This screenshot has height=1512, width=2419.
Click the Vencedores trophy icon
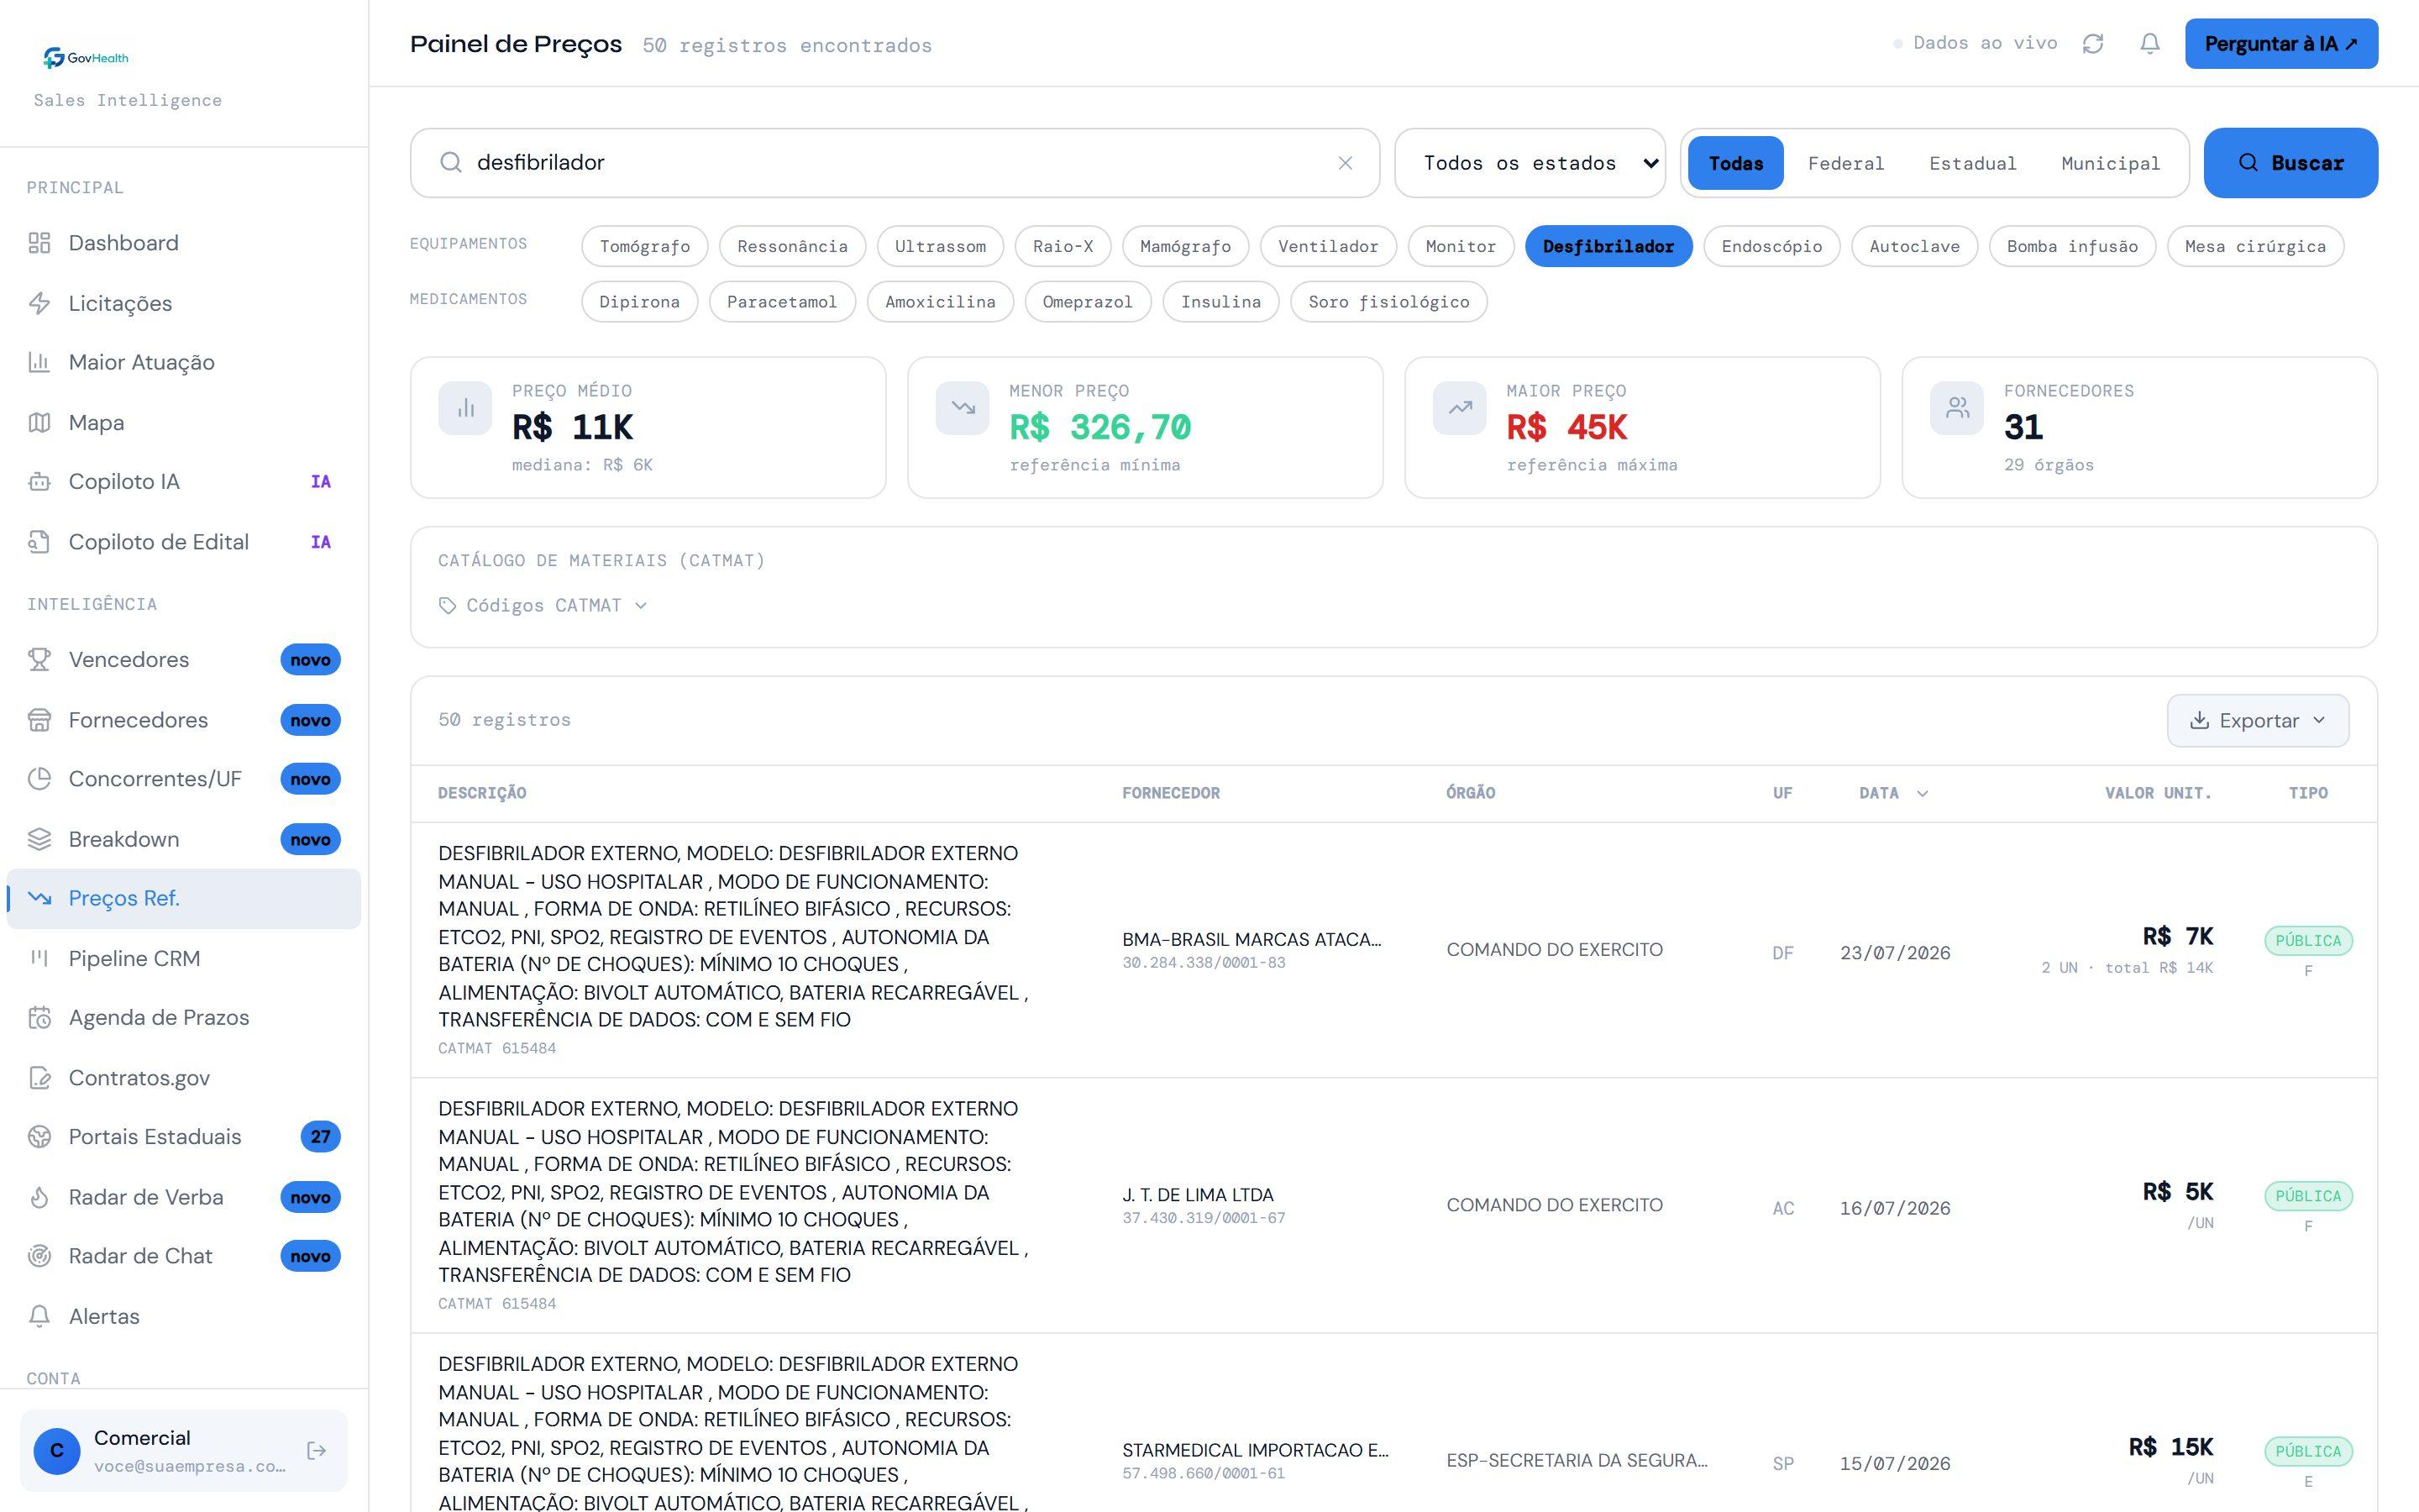(39, 660)
